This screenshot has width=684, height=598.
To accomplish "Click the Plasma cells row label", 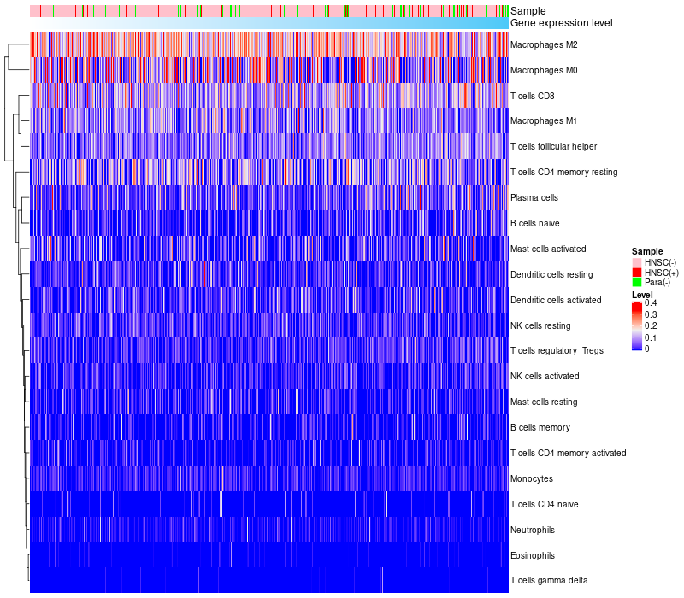I will coord(534,197).
